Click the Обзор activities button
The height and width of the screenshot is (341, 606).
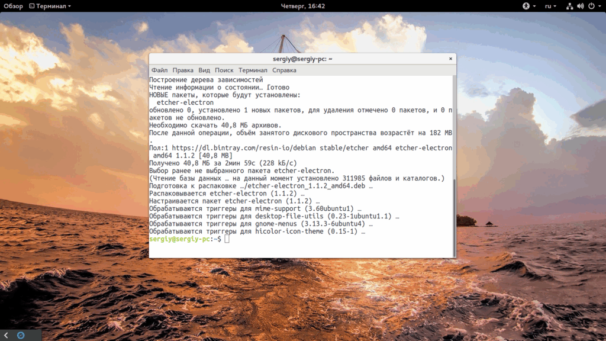[13, 6]
